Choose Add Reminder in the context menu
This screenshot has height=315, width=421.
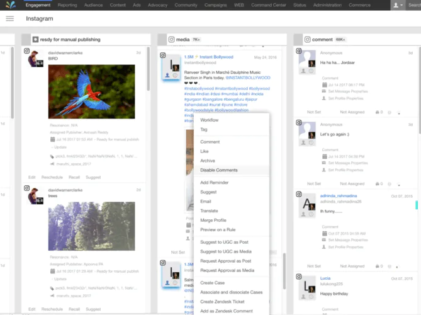coord(231,182)
